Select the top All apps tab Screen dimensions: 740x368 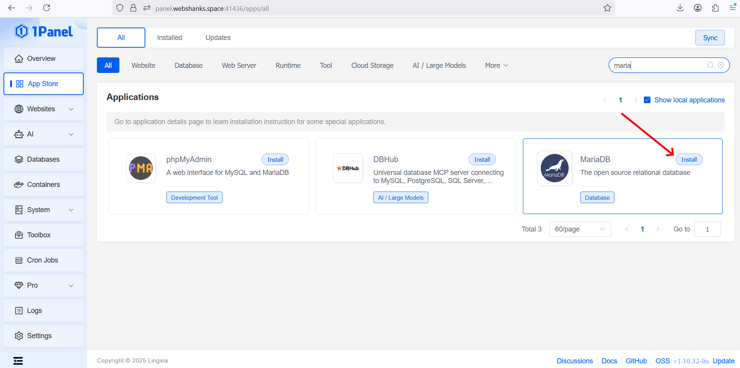121,38
